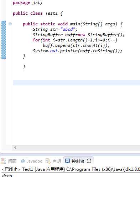Click the for loop line
The height and width of the screenshot is (199, 140).
pos(75,40)
